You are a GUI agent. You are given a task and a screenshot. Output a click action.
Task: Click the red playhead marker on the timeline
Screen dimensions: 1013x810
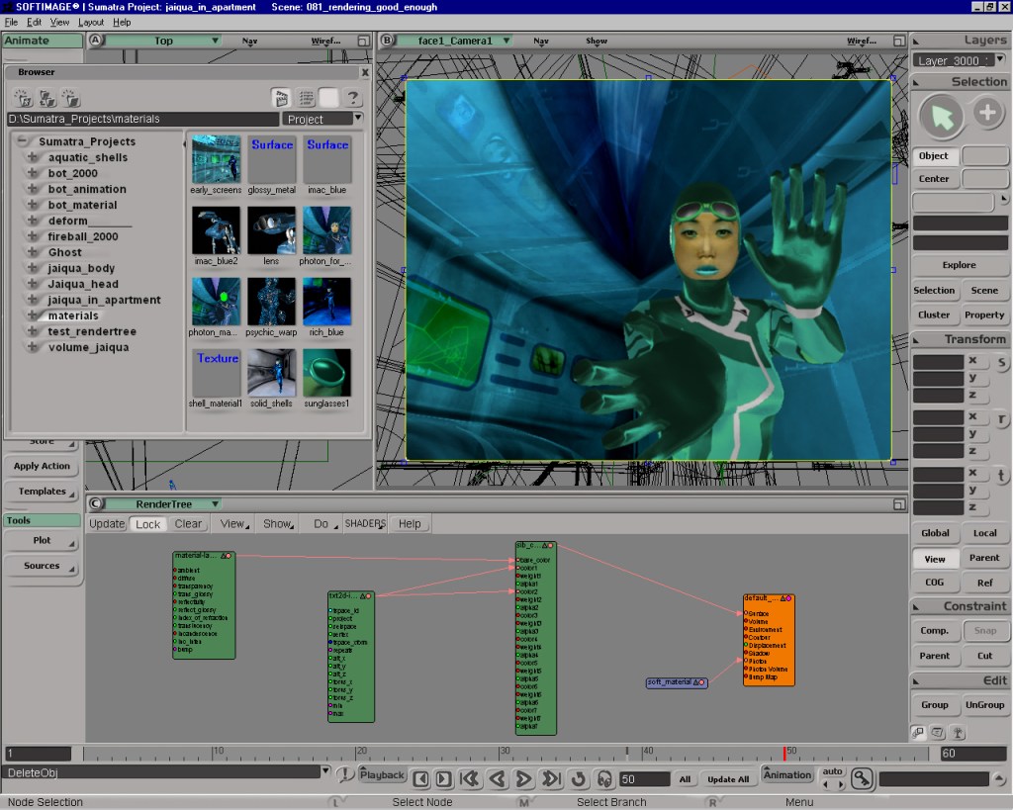pos(784,754)
